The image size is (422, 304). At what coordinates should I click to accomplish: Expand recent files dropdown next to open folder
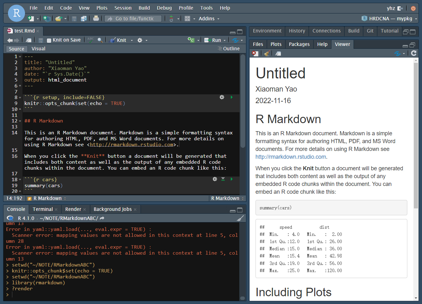pyautogui.click(x=65, y=19)
